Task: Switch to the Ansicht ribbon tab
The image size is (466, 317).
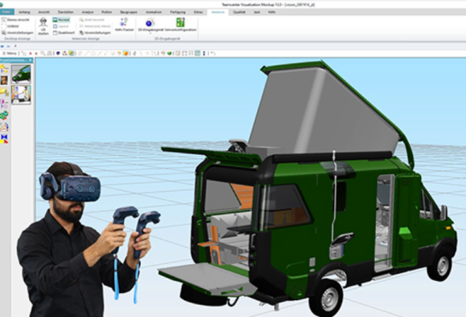Action: pyautogui.click(x=43, y=12)
